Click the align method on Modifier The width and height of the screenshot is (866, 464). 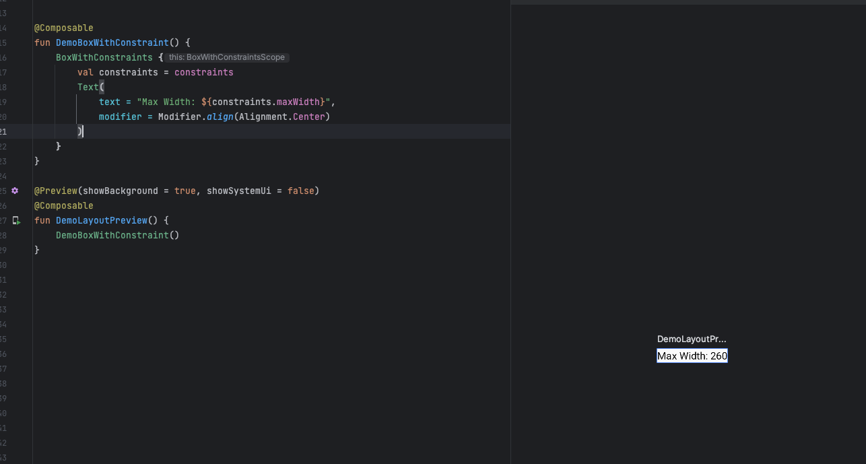(x=220, y=117)
